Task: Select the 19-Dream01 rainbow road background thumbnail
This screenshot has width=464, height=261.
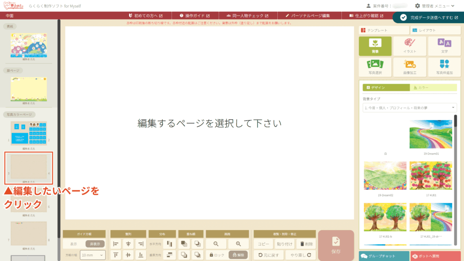Action: (430, 135)
